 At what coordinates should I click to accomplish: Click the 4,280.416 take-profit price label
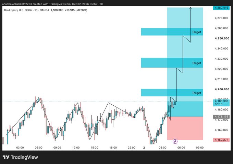[x=221, y=8]
